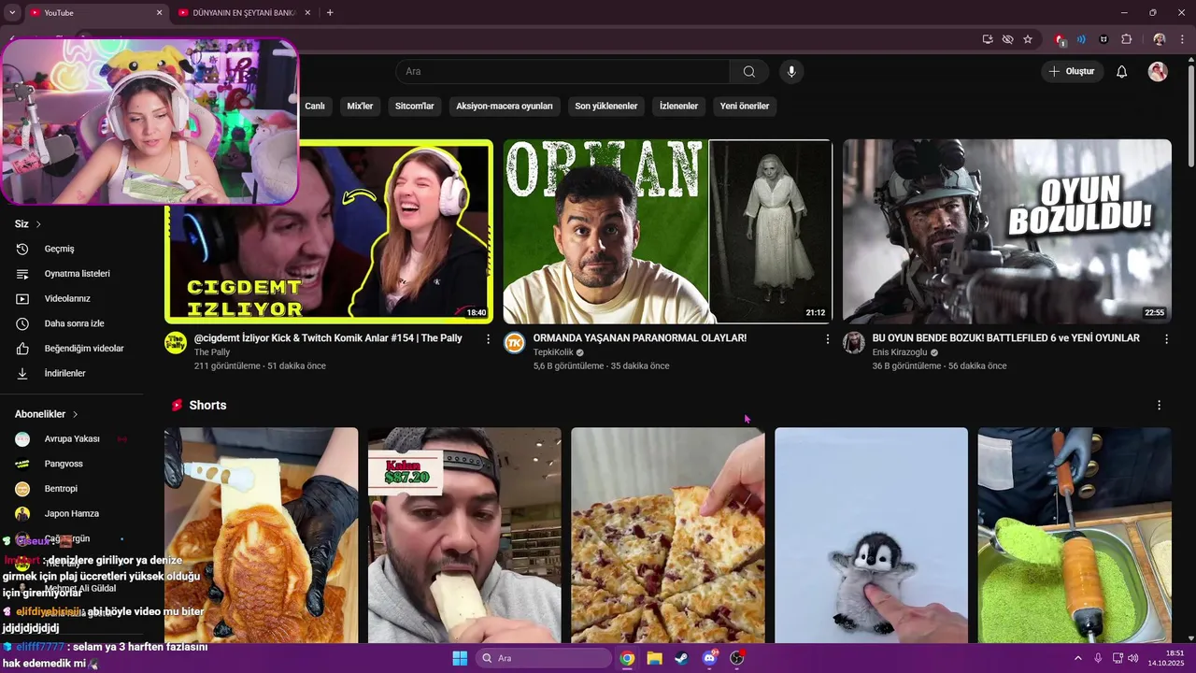
Task: Open the Kalan $87.20 Short
Action: click(464, 535)
